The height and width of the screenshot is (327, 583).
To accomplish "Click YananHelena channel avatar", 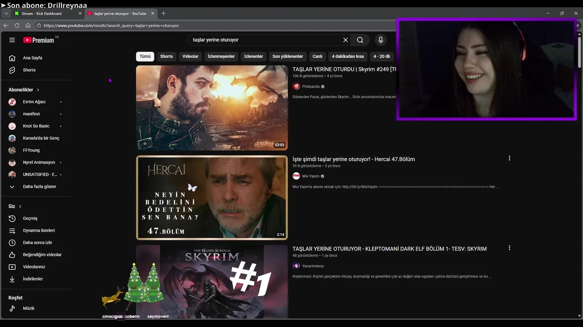I will (297, 266).
